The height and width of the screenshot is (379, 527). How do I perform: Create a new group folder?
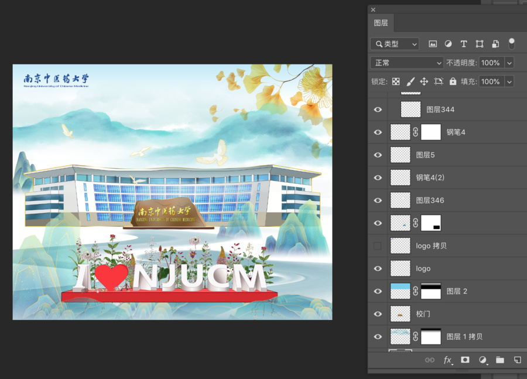click(x=500, y=360)
